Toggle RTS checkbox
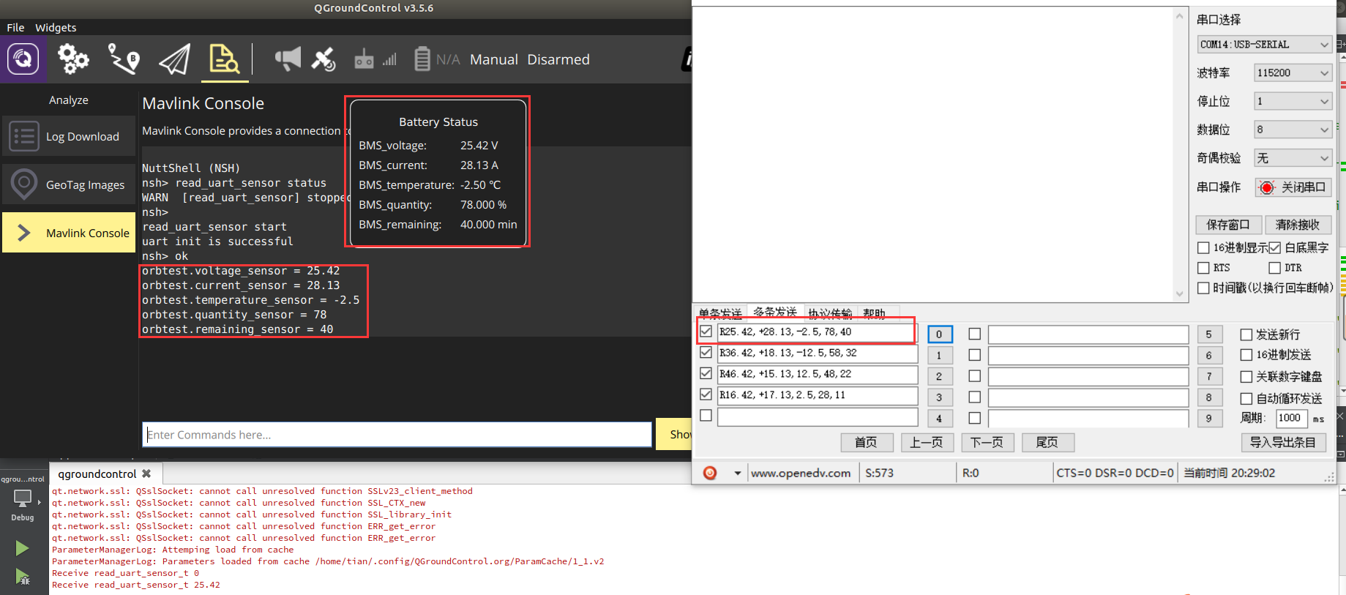The image size is (1346, 595). [1203, 268]
